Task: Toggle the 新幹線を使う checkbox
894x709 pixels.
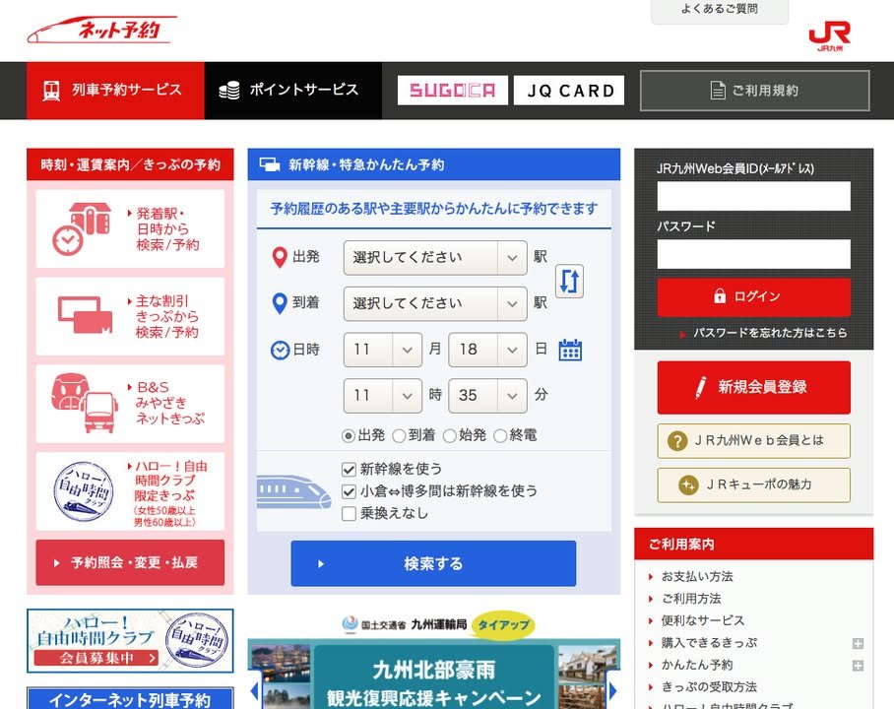Action: click(349, 469)
